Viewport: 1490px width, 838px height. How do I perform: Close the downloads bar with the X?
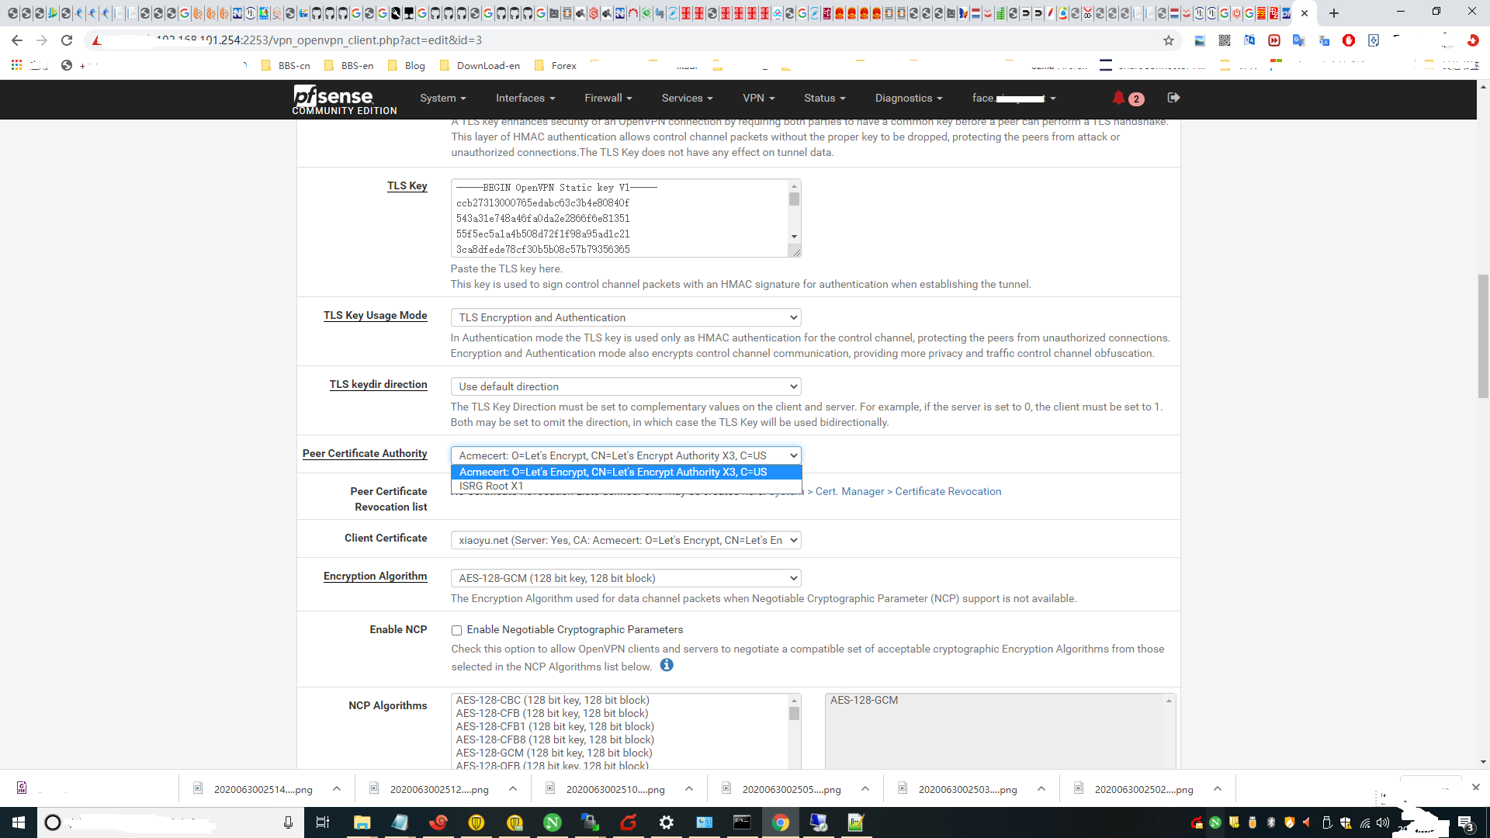click(x=1476, y=787)
